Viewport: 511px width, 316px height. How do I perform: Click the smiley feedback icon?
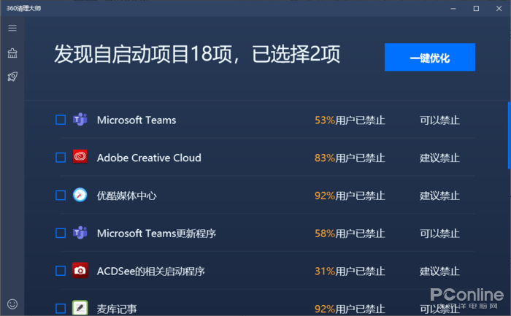tap(12, 304)
